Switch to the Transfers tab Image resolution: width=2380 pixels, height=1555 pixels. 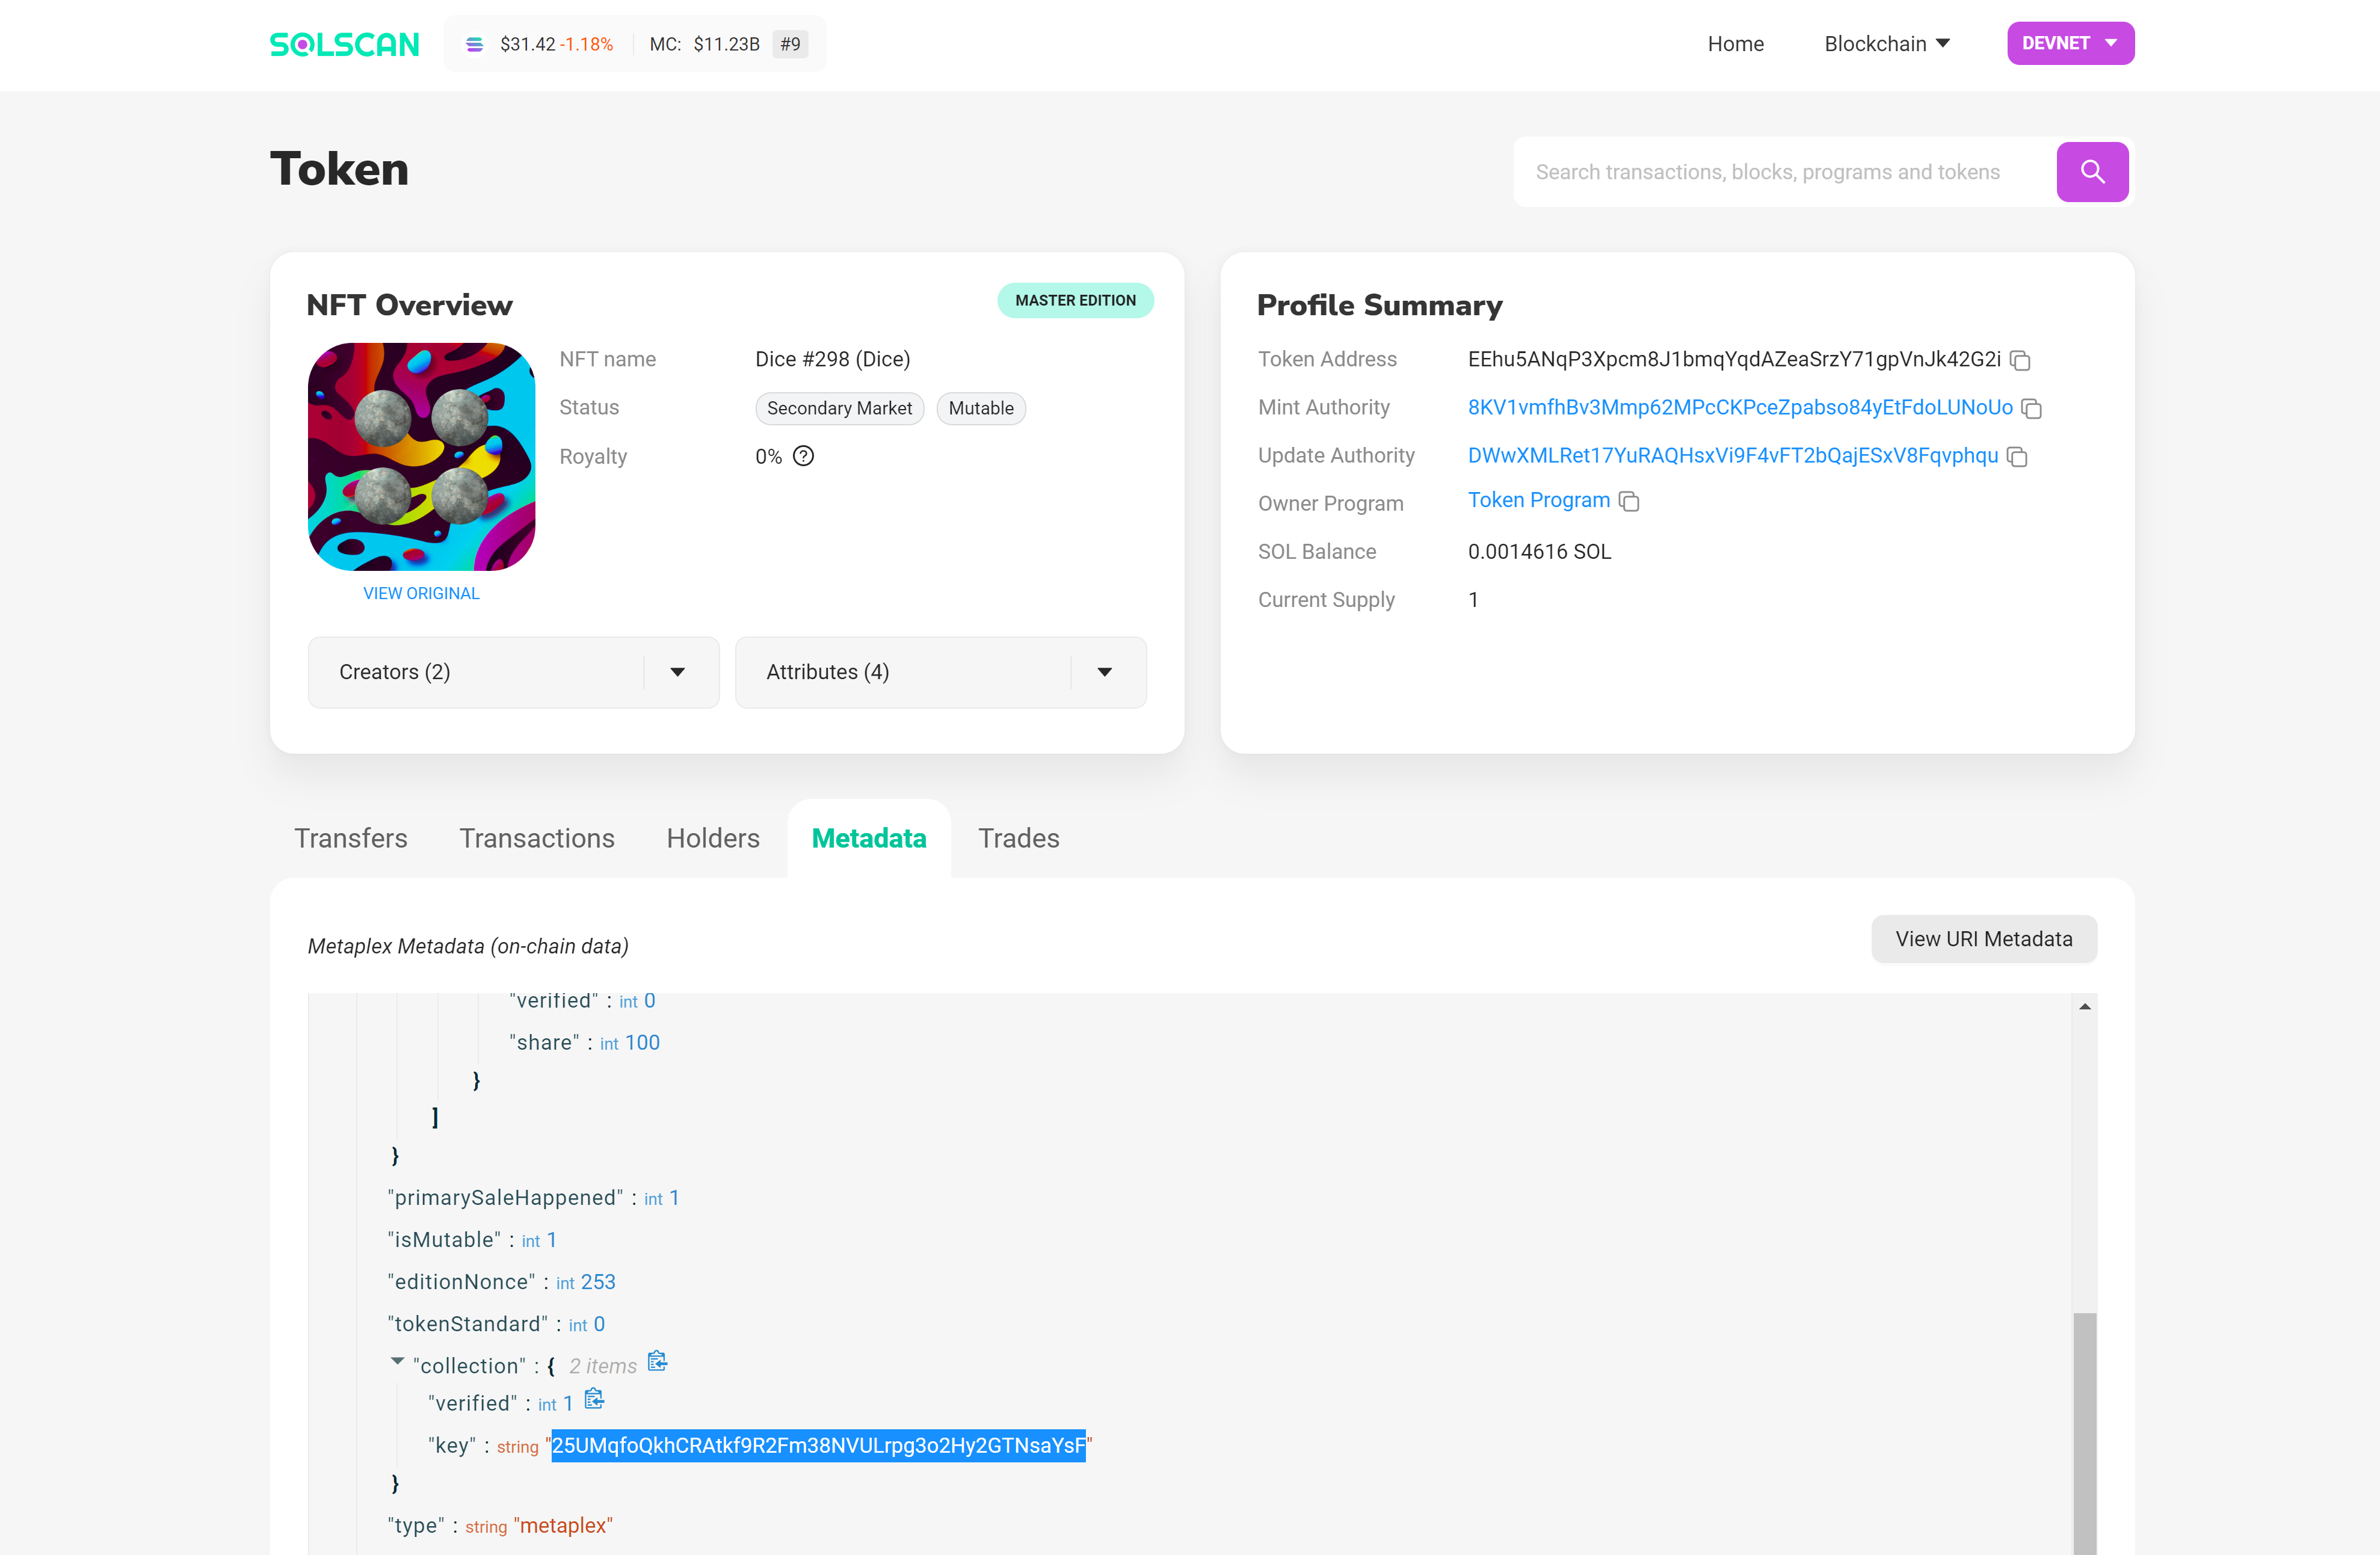(351, 837)
